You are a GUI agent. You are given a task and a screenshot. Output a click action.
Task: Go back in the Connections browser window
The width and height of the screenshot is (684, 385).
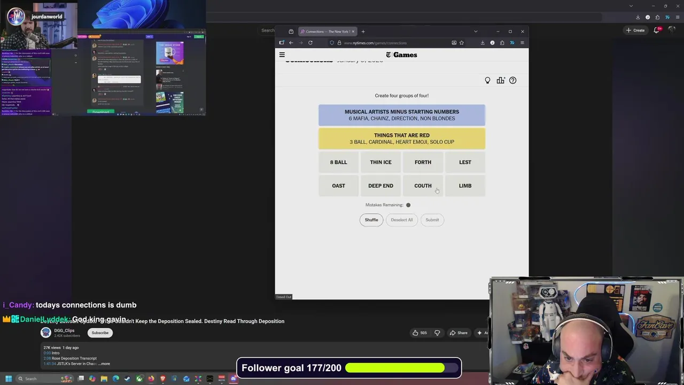[291, 43]
